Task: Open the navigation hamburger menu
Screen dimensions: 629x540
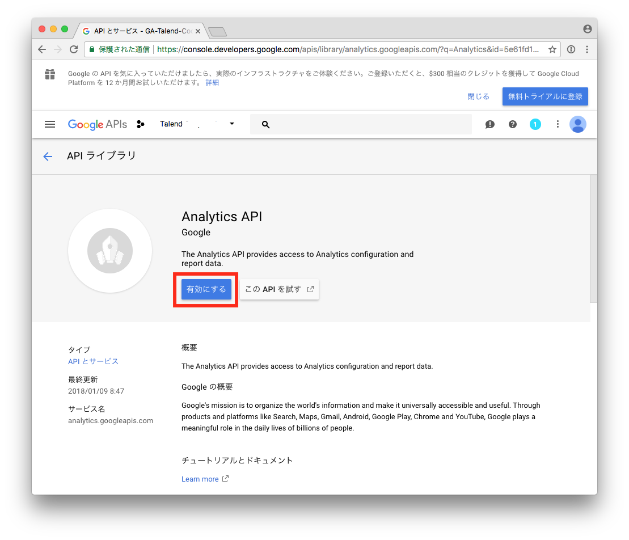Action: coord(50,124)
